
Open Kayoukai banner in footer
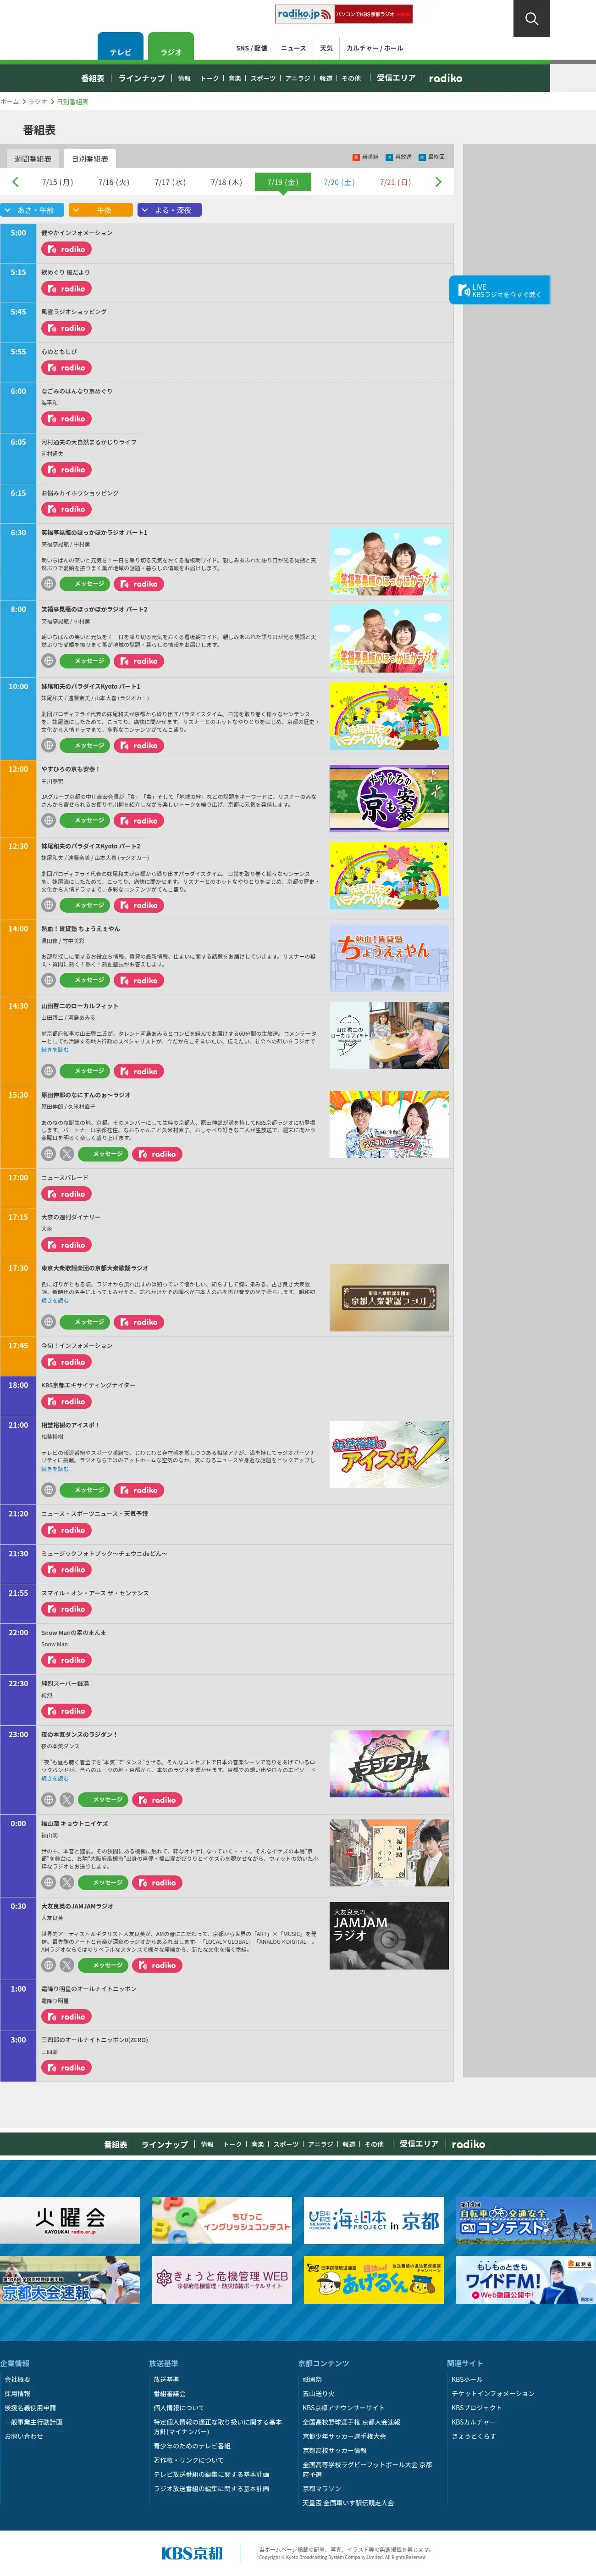pos(70,2220)
